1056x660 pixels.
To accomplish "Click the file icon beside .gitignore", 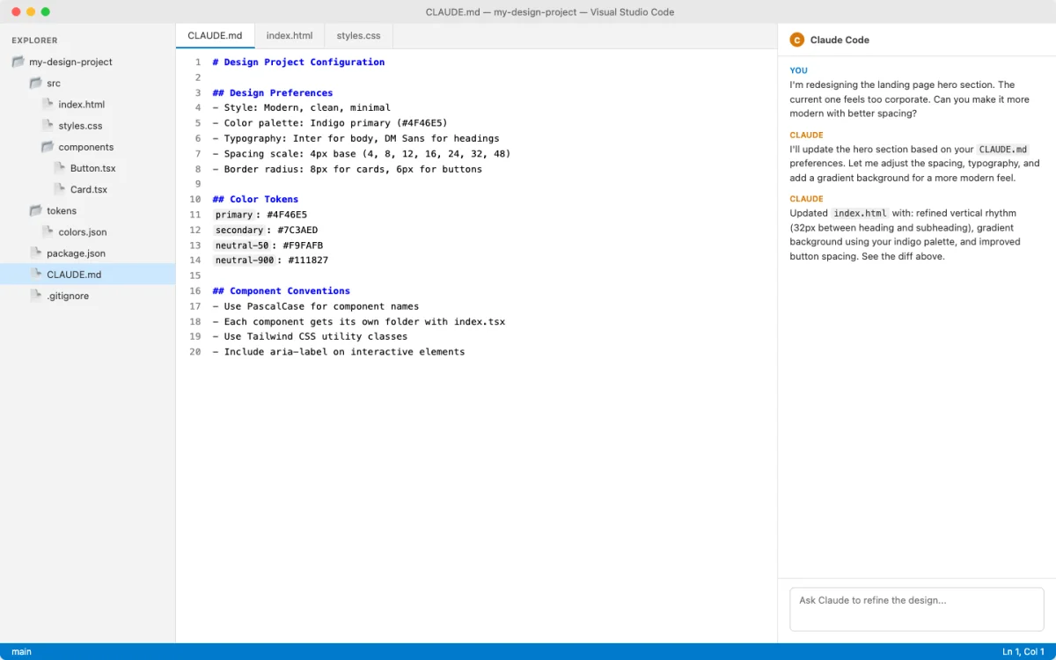I will tap(36, 296).
